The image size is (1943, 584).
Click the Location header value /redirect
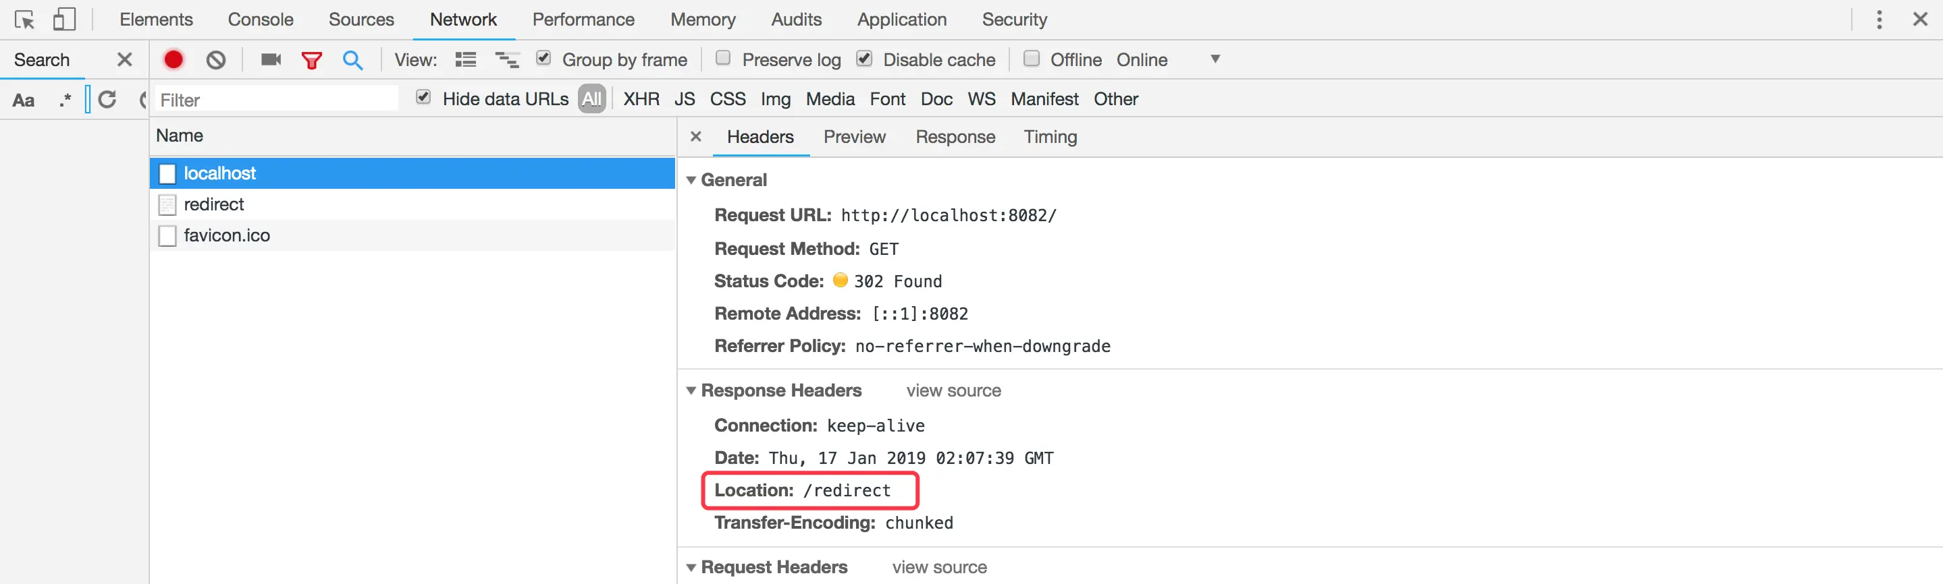847,490
